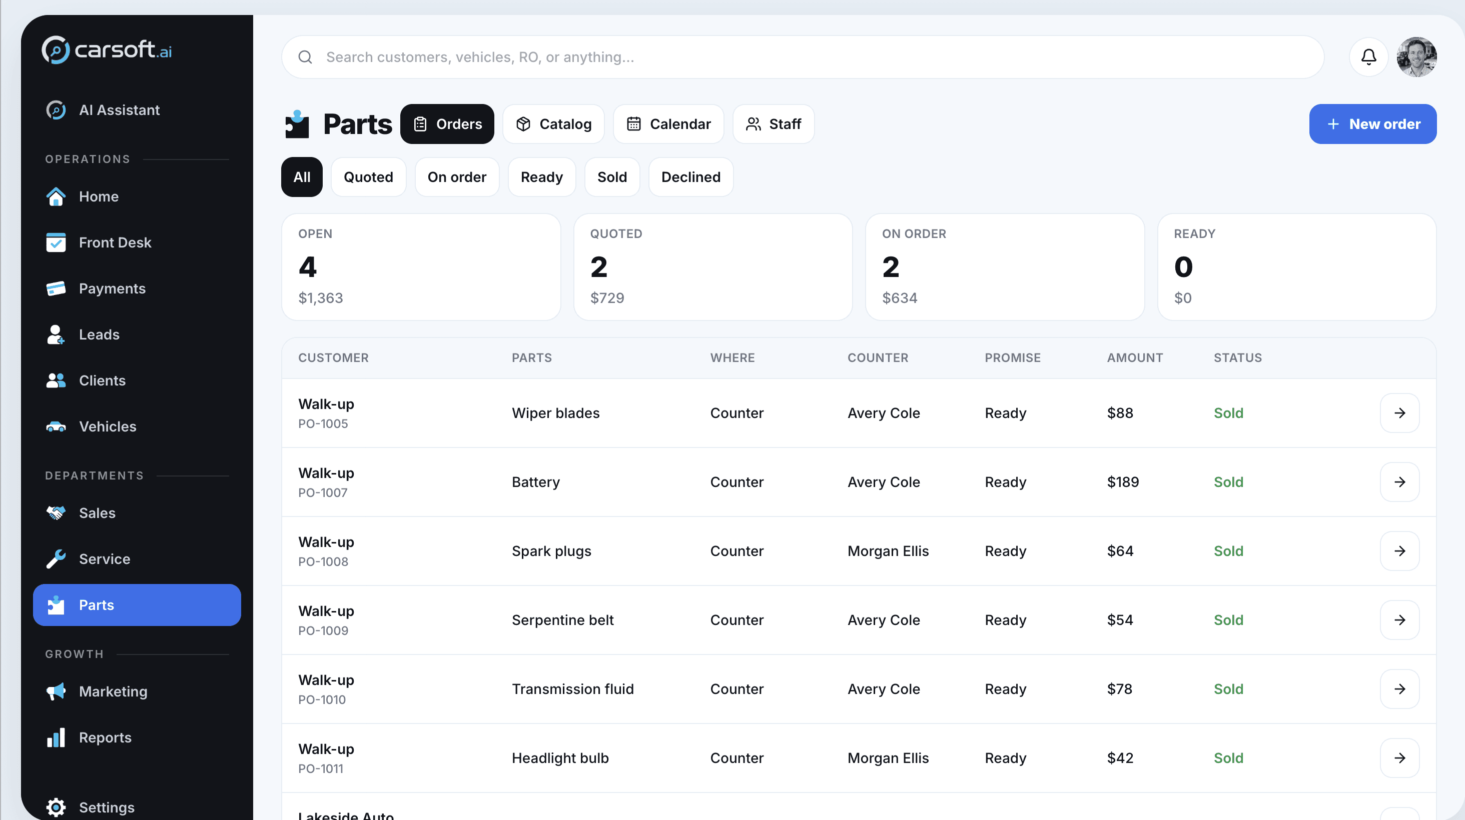Click the STATUS column header

pyautogui.click(x=1238, y=358)
